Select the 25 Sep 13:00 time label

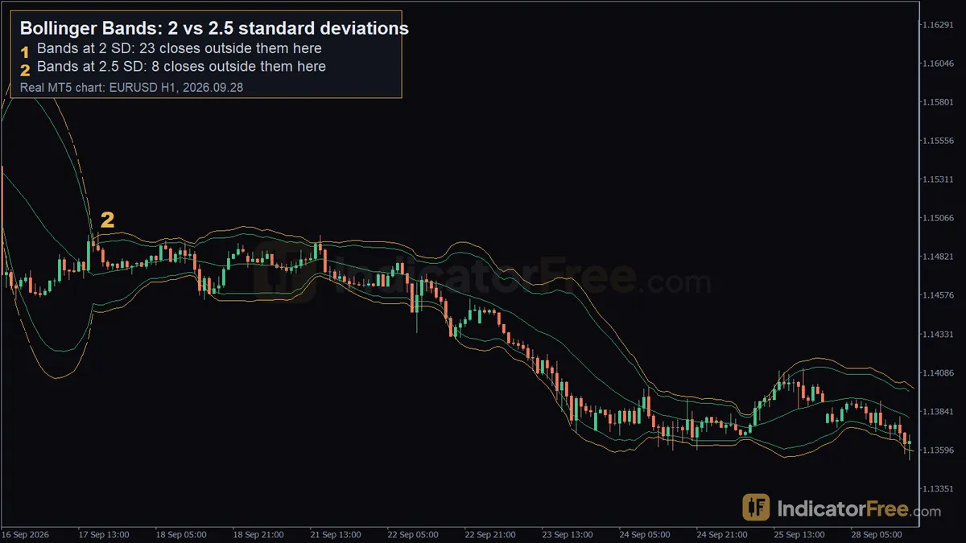799,534
